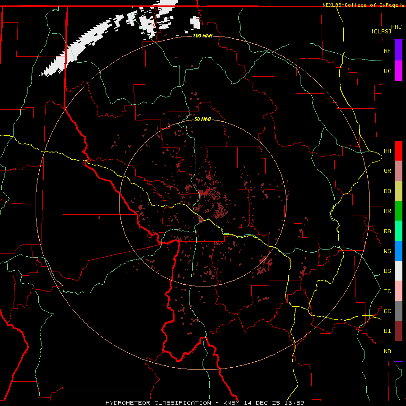Click the IC legend label
The image size is (406, 406).
388,291
